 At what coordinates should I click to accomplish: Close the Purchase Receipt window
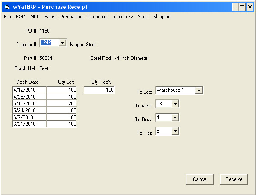pyautogui.click(x=250, y=7)
